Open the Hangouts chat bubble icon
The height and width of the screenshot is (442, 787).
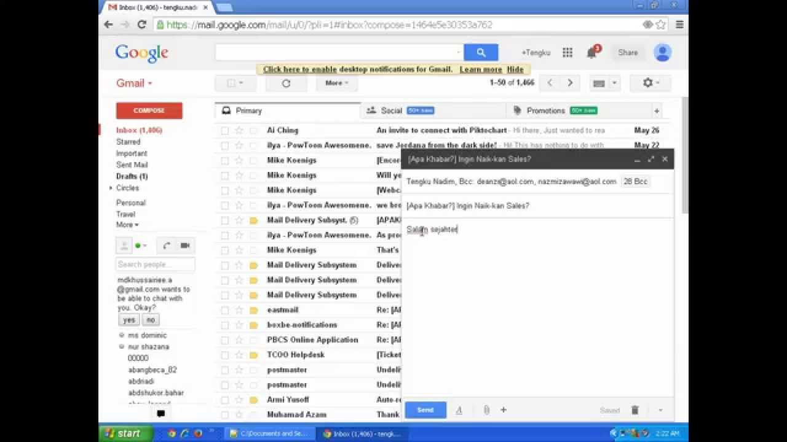click(x=160, y=414)
